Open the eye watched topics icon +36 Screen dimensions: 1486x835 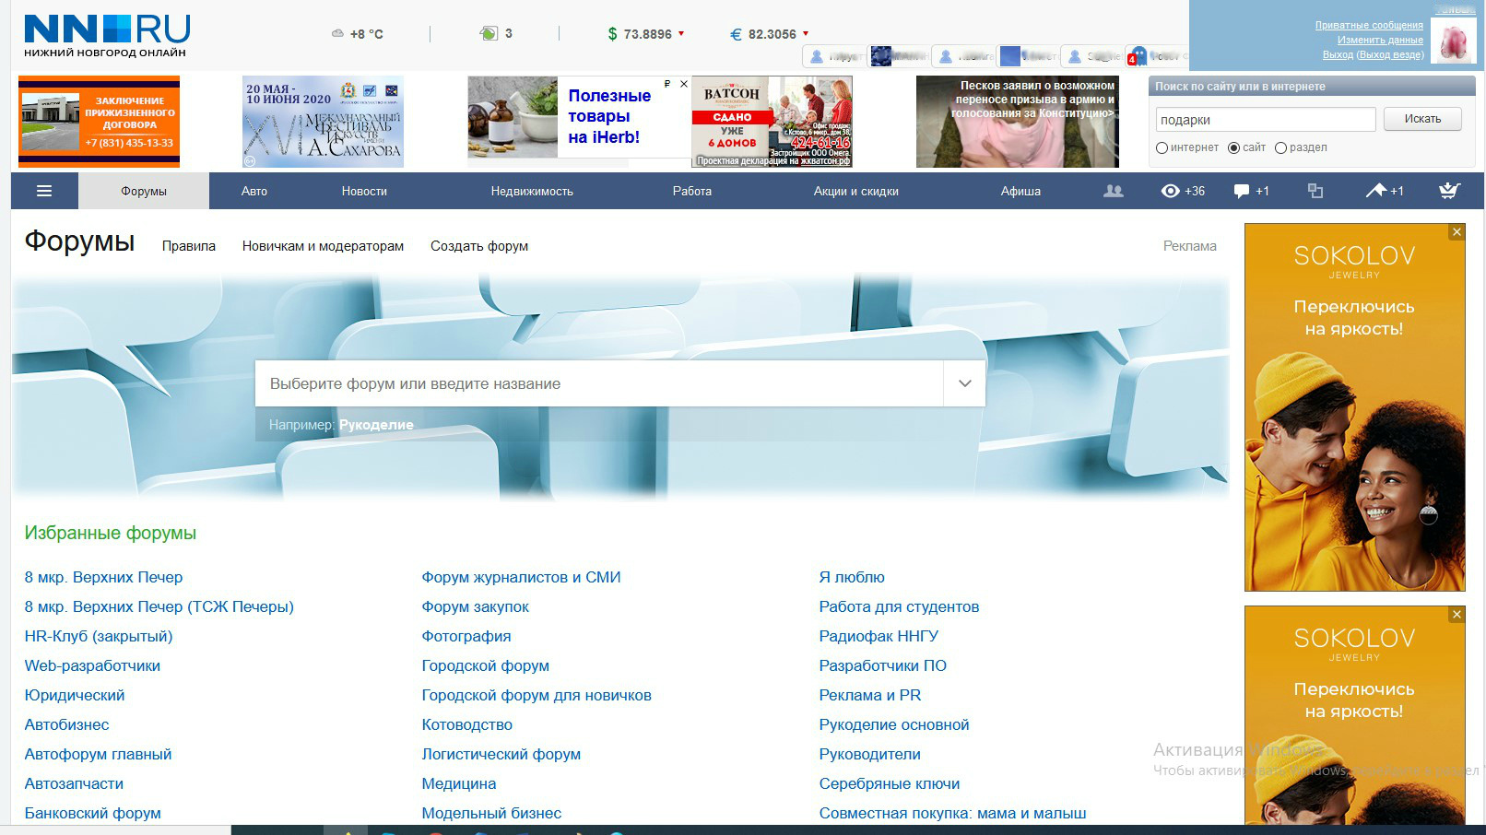click(1183, 191)
